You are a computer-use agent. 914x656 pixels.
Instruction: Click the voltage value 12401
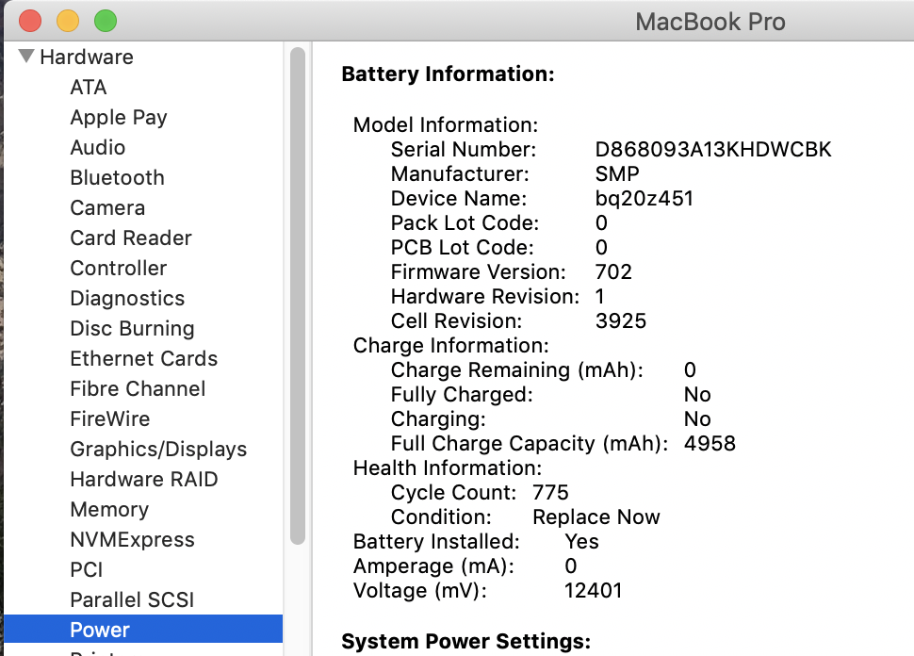pos(593,591)
